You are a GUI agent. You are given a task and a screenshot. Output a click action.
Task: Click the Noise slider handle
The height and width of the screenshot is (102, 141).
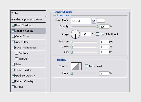pyautogui.click(x=72, y=73)
